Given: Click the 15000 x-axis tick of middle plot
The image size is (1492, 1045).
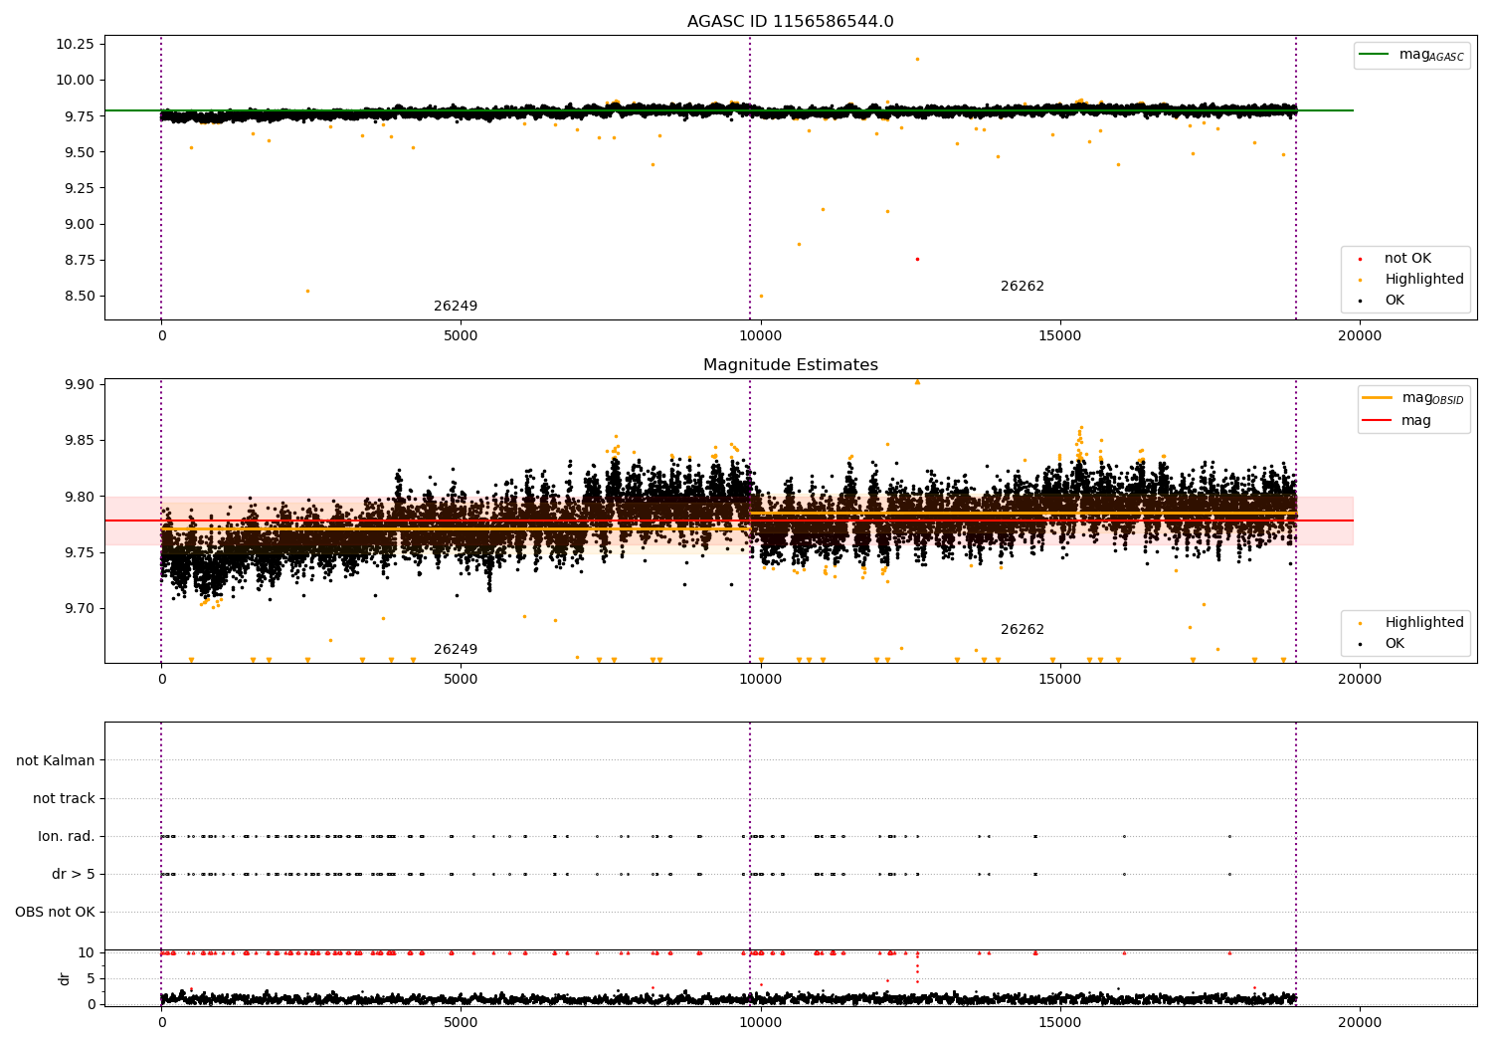Looking at the screenshot, I should [x=1060, y=680].
